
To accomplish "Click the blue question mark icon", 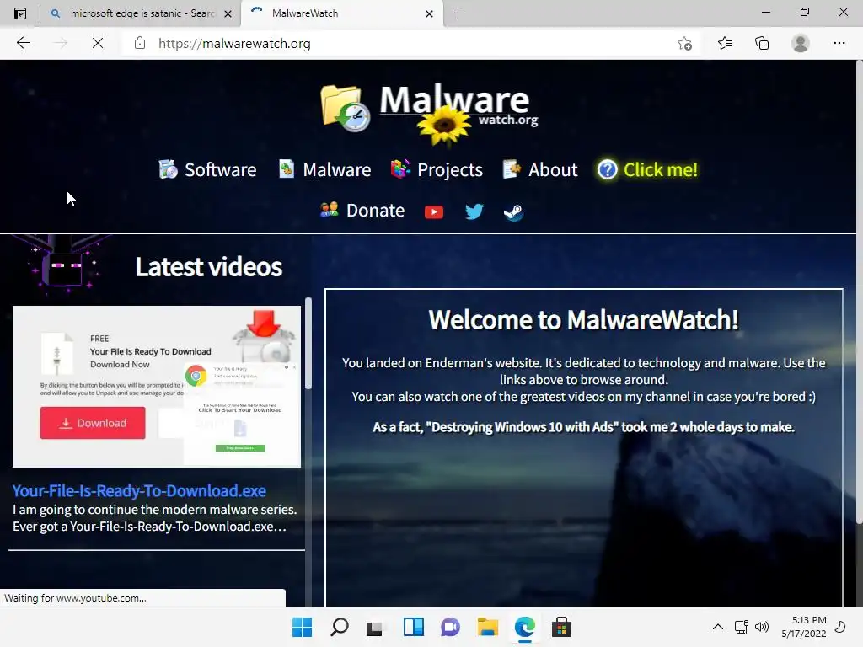I will 607,169.
